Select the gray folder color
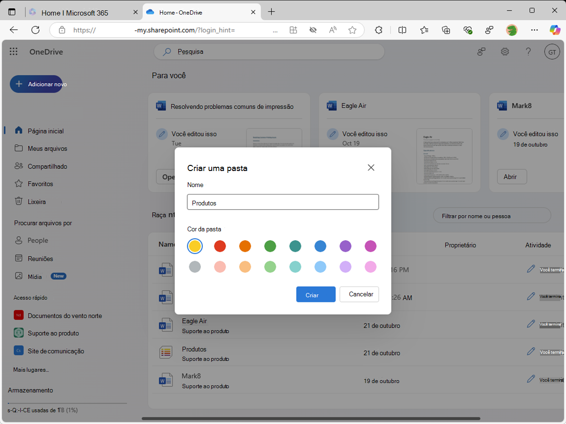The image size is (566, 424). (195, 267)
